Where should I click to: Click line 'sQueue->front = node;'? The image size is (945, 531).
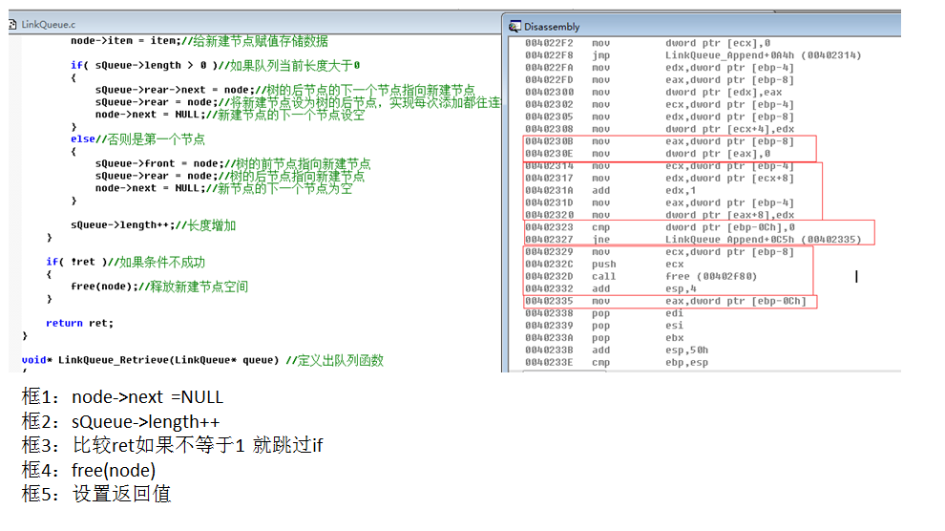pyautogui.click(x=233, y=163)
